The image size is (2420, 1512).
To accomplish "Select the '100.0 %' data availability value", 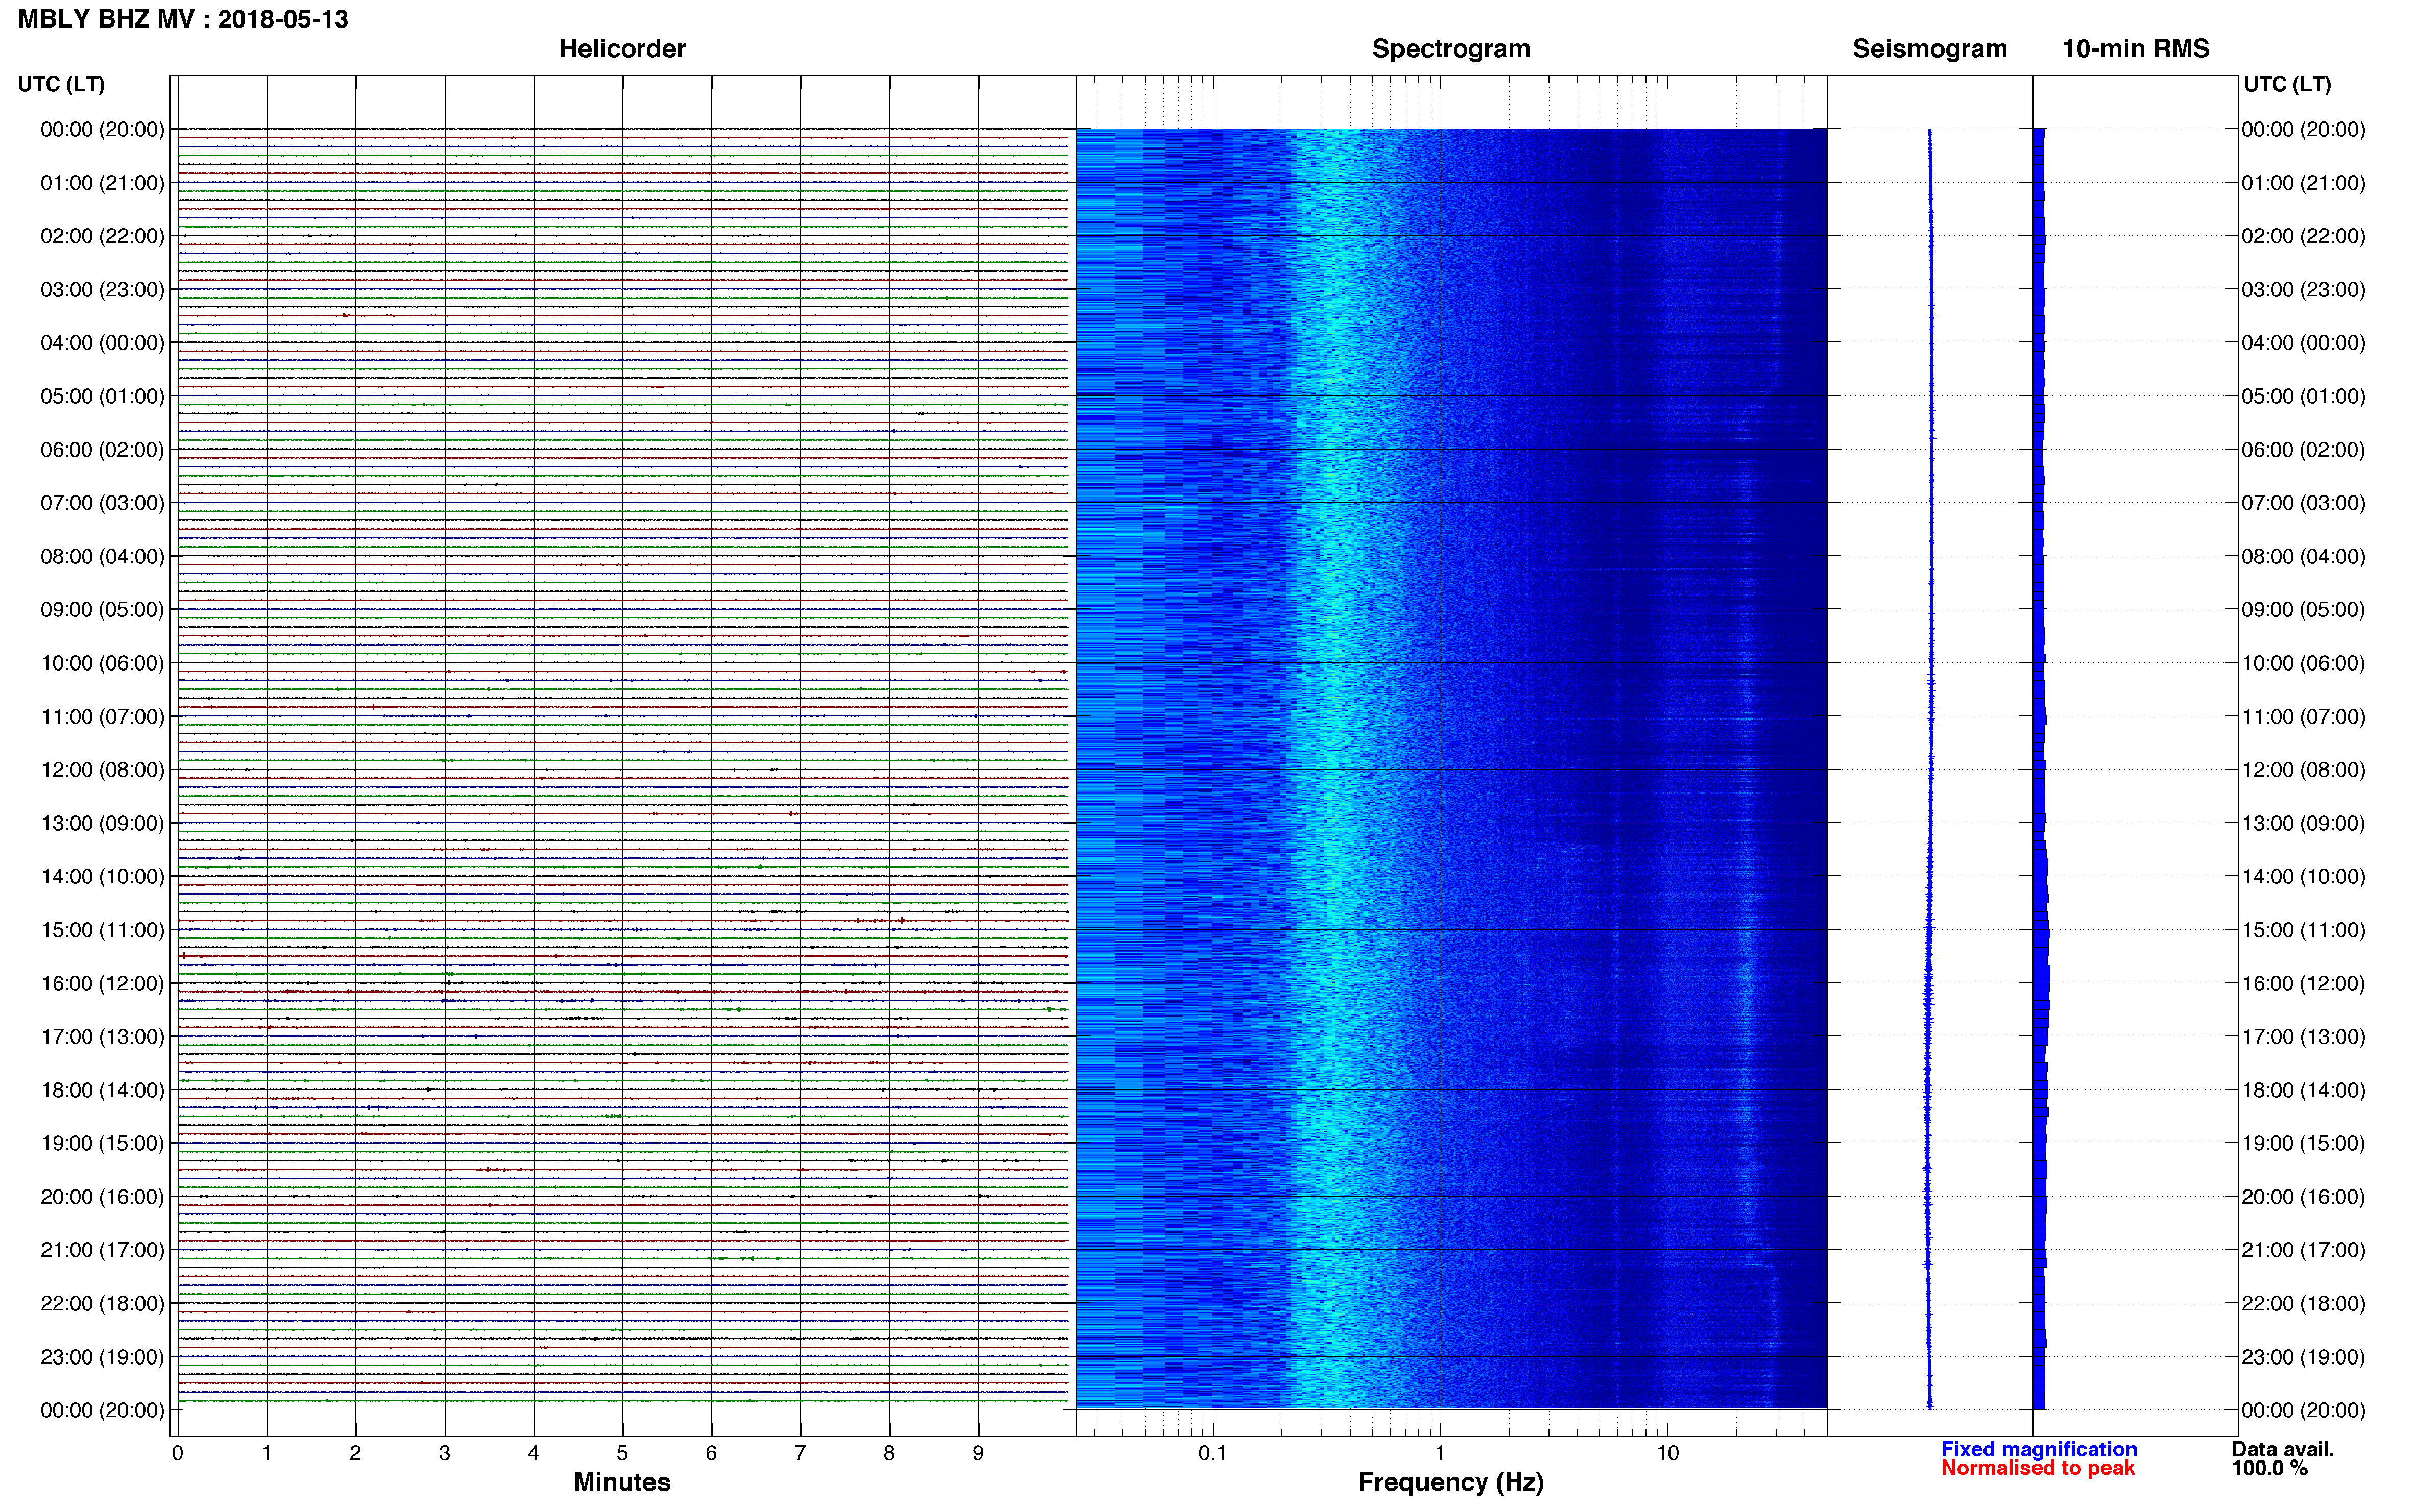I will (x=2270, y=1468).
